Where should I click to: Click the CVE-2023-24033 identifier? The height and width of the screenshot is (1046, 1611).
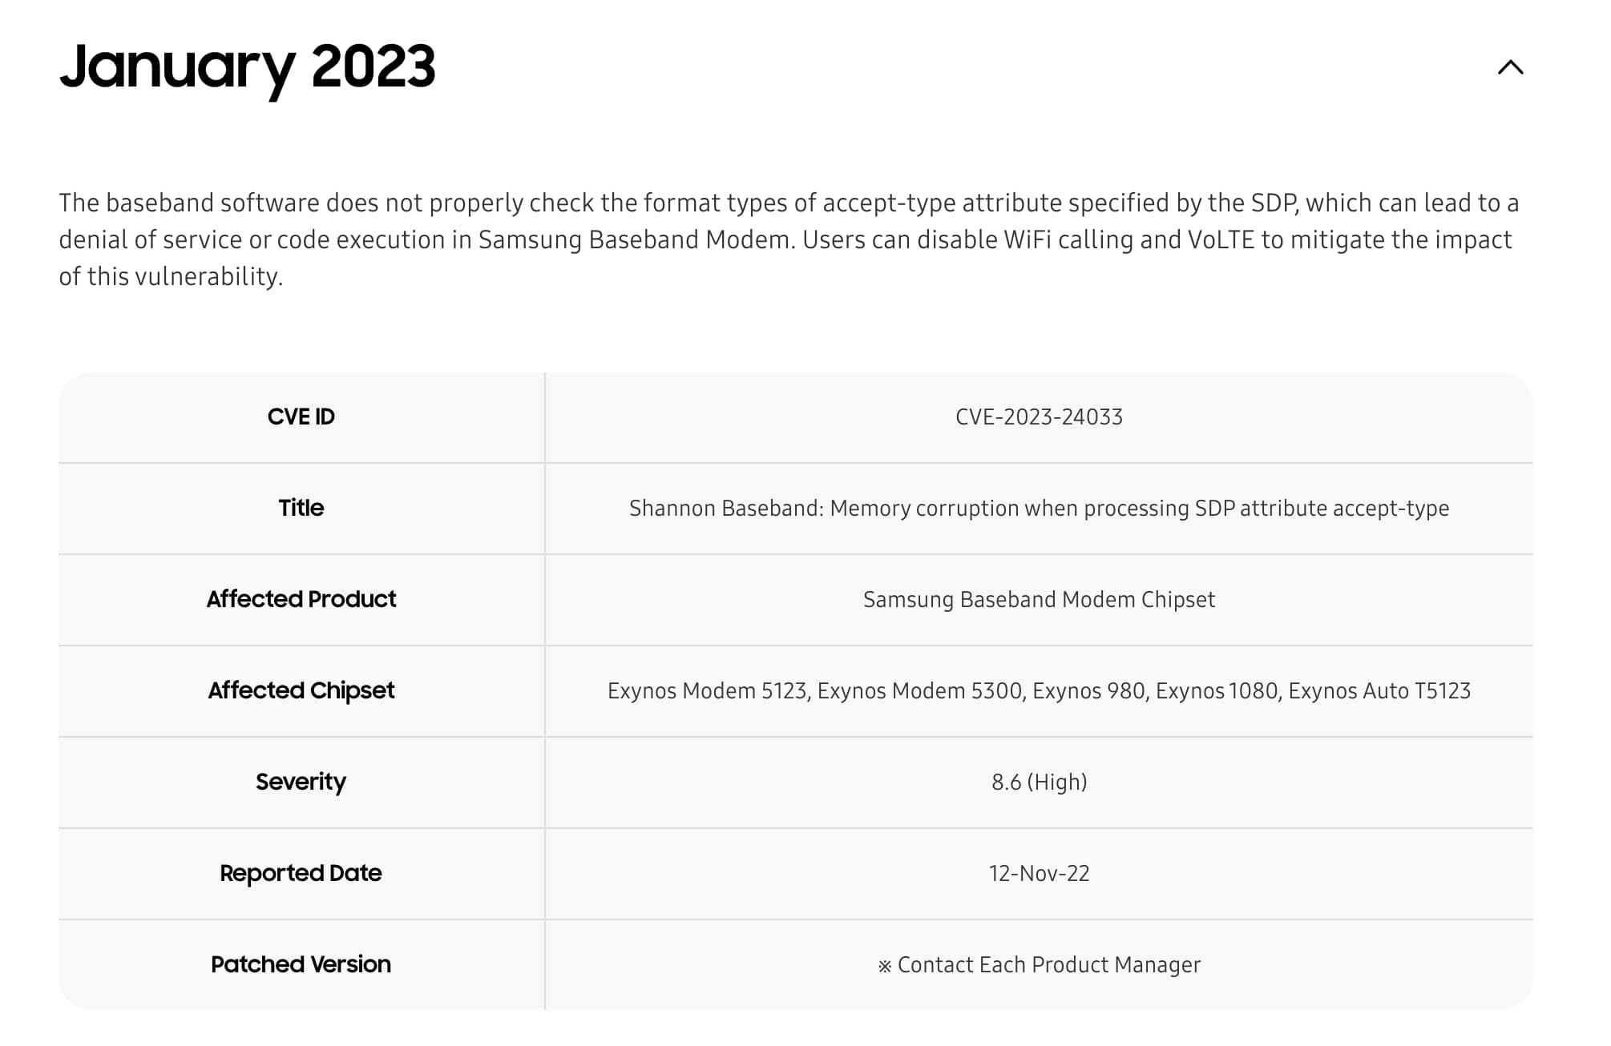click(1040, 416)
